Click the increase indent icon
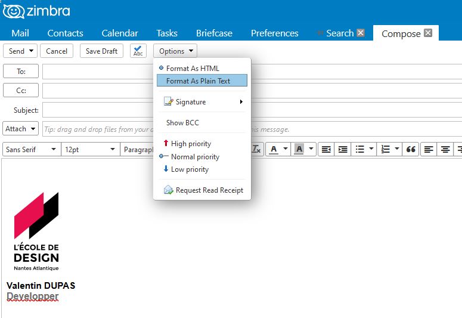The image size is (462, 318). pos(342,149)
